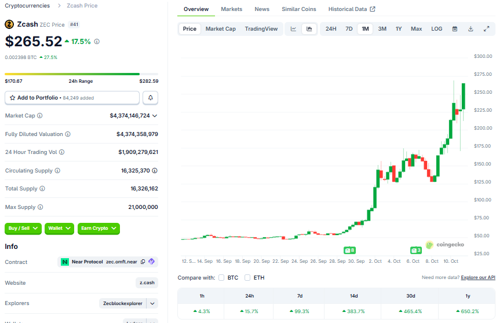The width and height of the screenshot is (503, 323).
Task: Open the Markets tab
Action: 232,9
